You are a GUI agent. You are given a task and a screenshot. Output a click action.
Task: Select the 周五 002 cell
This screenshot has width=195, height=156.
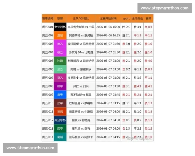48,35
